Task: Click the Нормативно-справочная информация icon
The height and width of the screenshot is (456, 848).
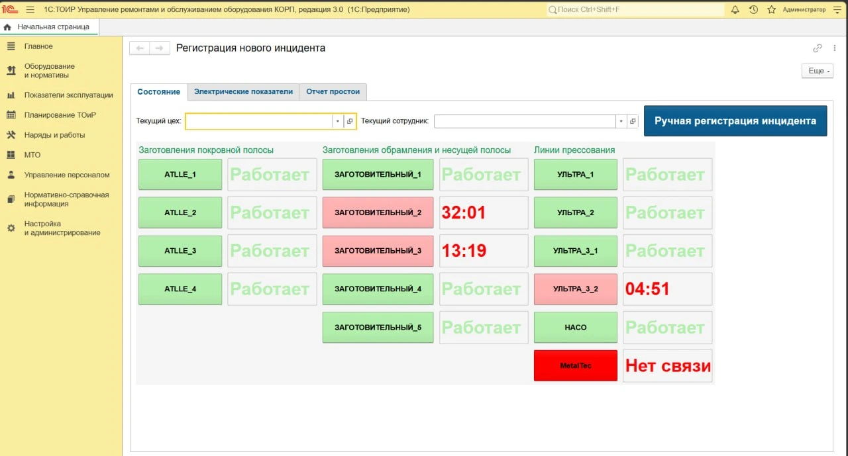Action: tap(11, 199)
